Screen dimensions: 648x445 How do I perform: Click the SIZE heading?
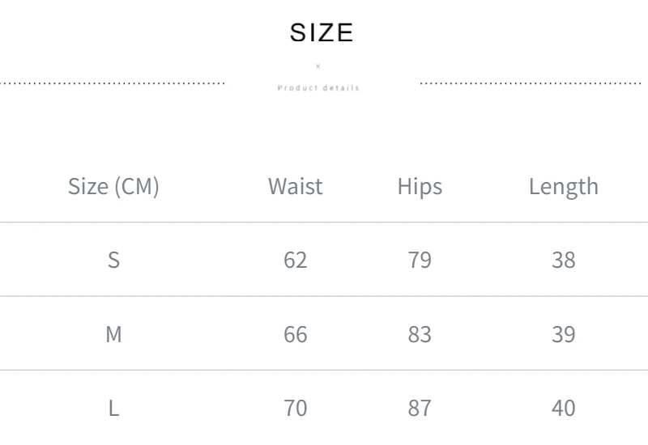322,32
